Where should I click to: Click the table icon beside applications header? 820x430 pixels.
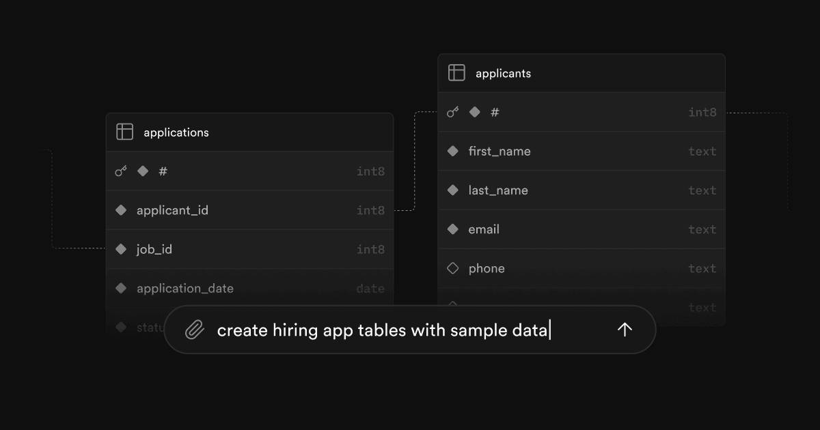125,132
